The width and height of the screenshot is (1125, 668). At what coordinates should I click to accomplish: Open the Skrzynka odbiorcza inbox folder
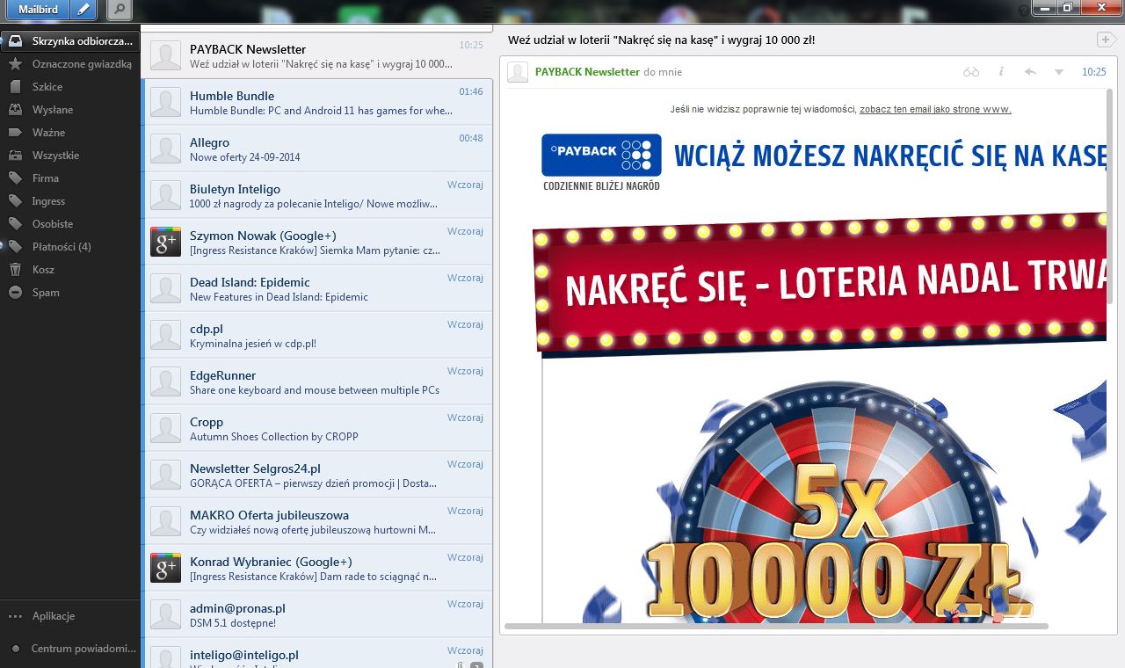[x=70, y=41]
